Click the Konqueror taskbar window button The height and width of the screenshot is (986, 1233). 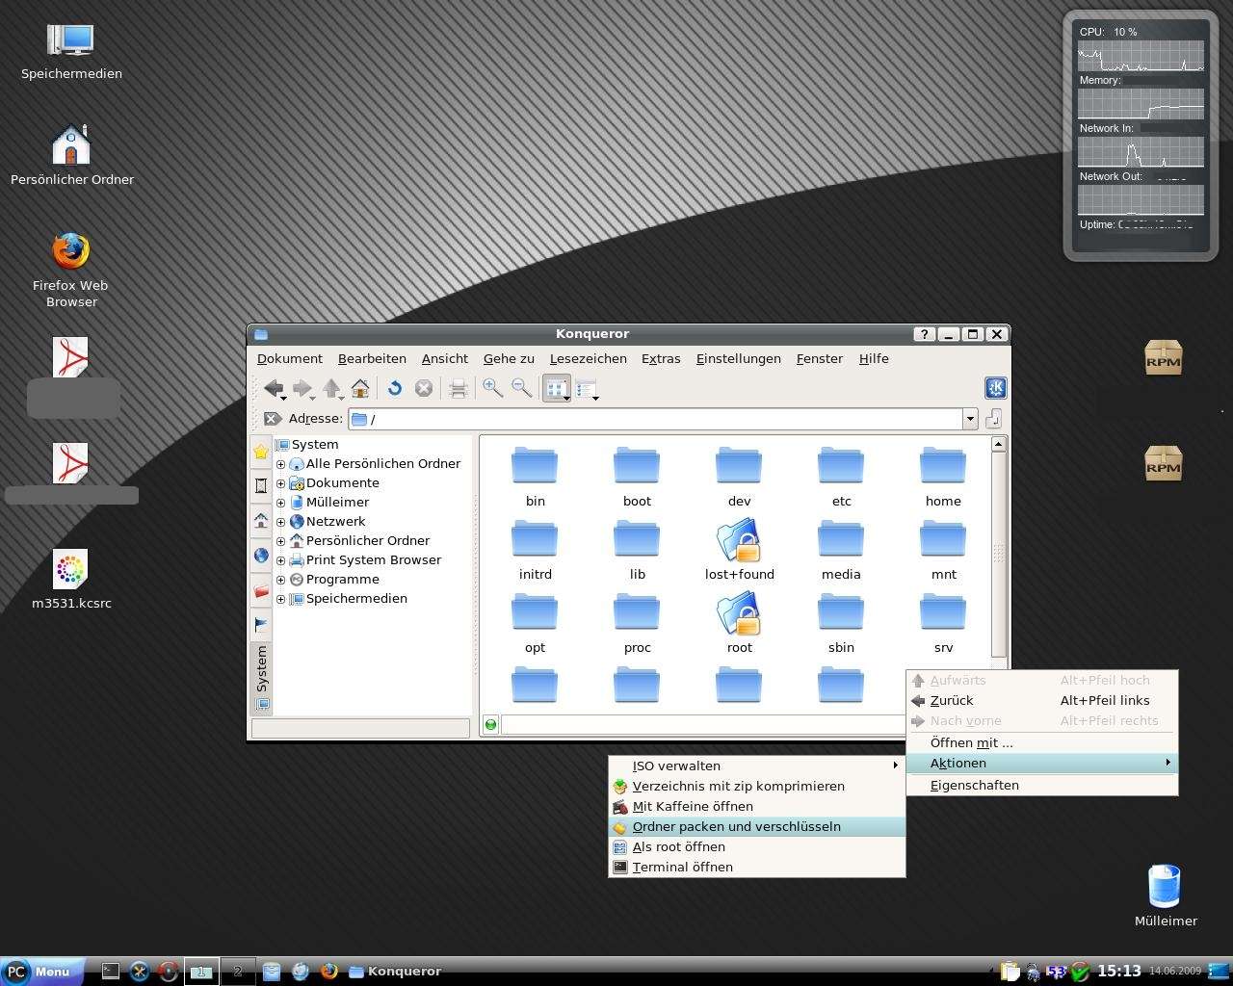point(395,972)
